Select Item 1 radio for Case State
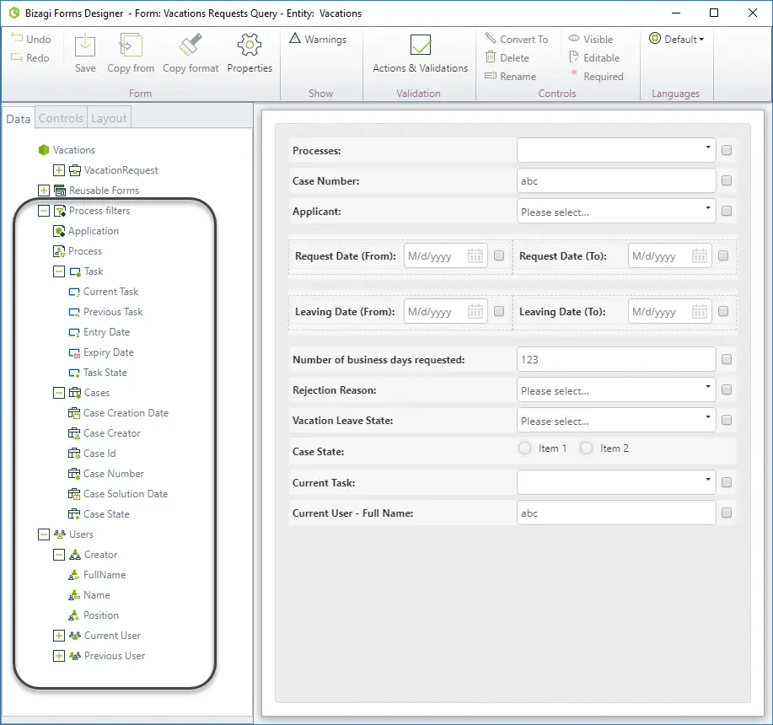This screenshot has width=773, height=725. (x=524, y=448)
